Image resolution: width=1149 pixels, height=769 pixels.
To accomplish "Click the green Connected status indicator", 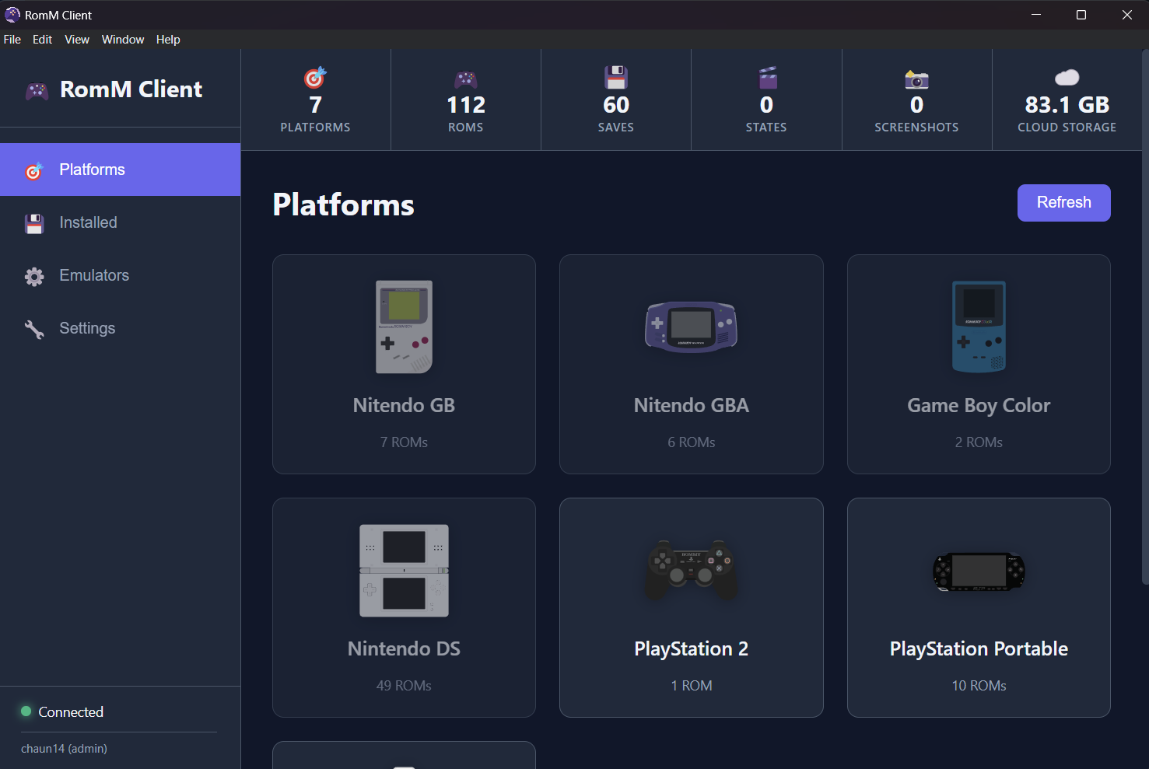I will click(25, 711).
